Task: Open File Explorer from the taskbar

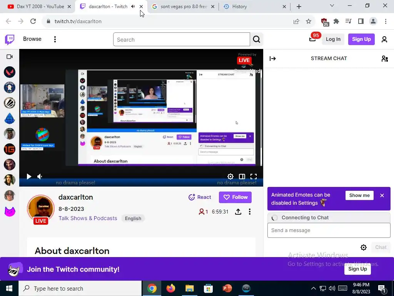Action: point(189,288)
